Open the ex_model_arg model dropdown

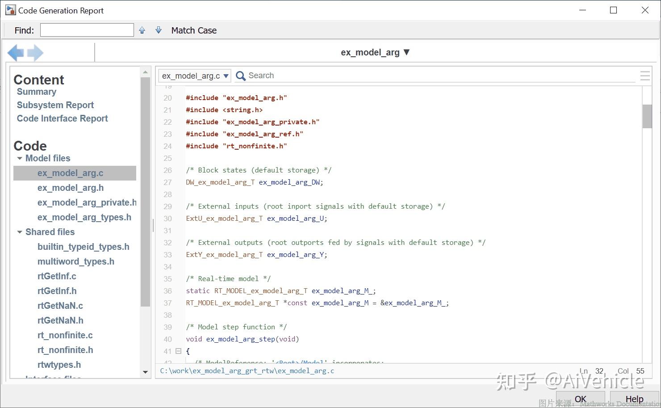tap(406, 52)
